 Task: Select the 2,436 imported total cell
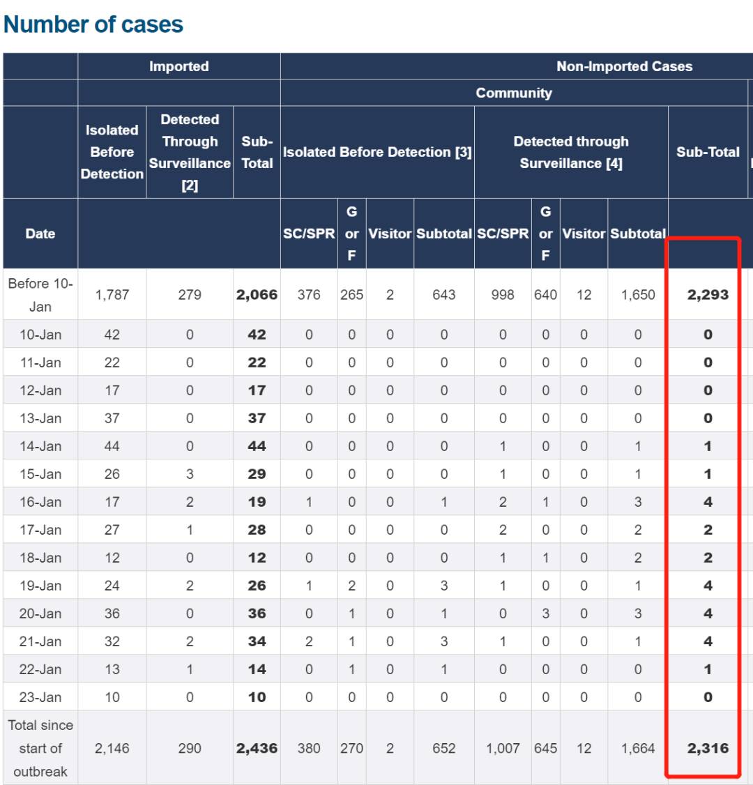[x=257, y=748]
